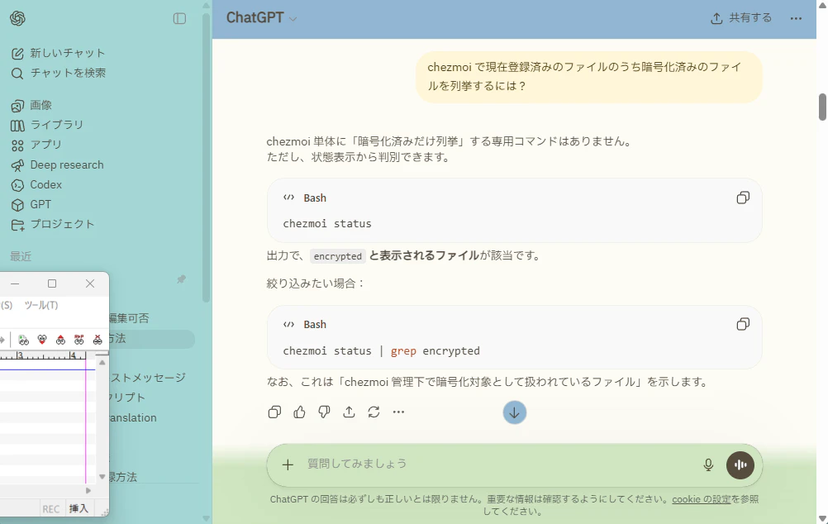Minimize the small editor window
The width and height of the screenshot is (828, 524).
click(15, 283)
